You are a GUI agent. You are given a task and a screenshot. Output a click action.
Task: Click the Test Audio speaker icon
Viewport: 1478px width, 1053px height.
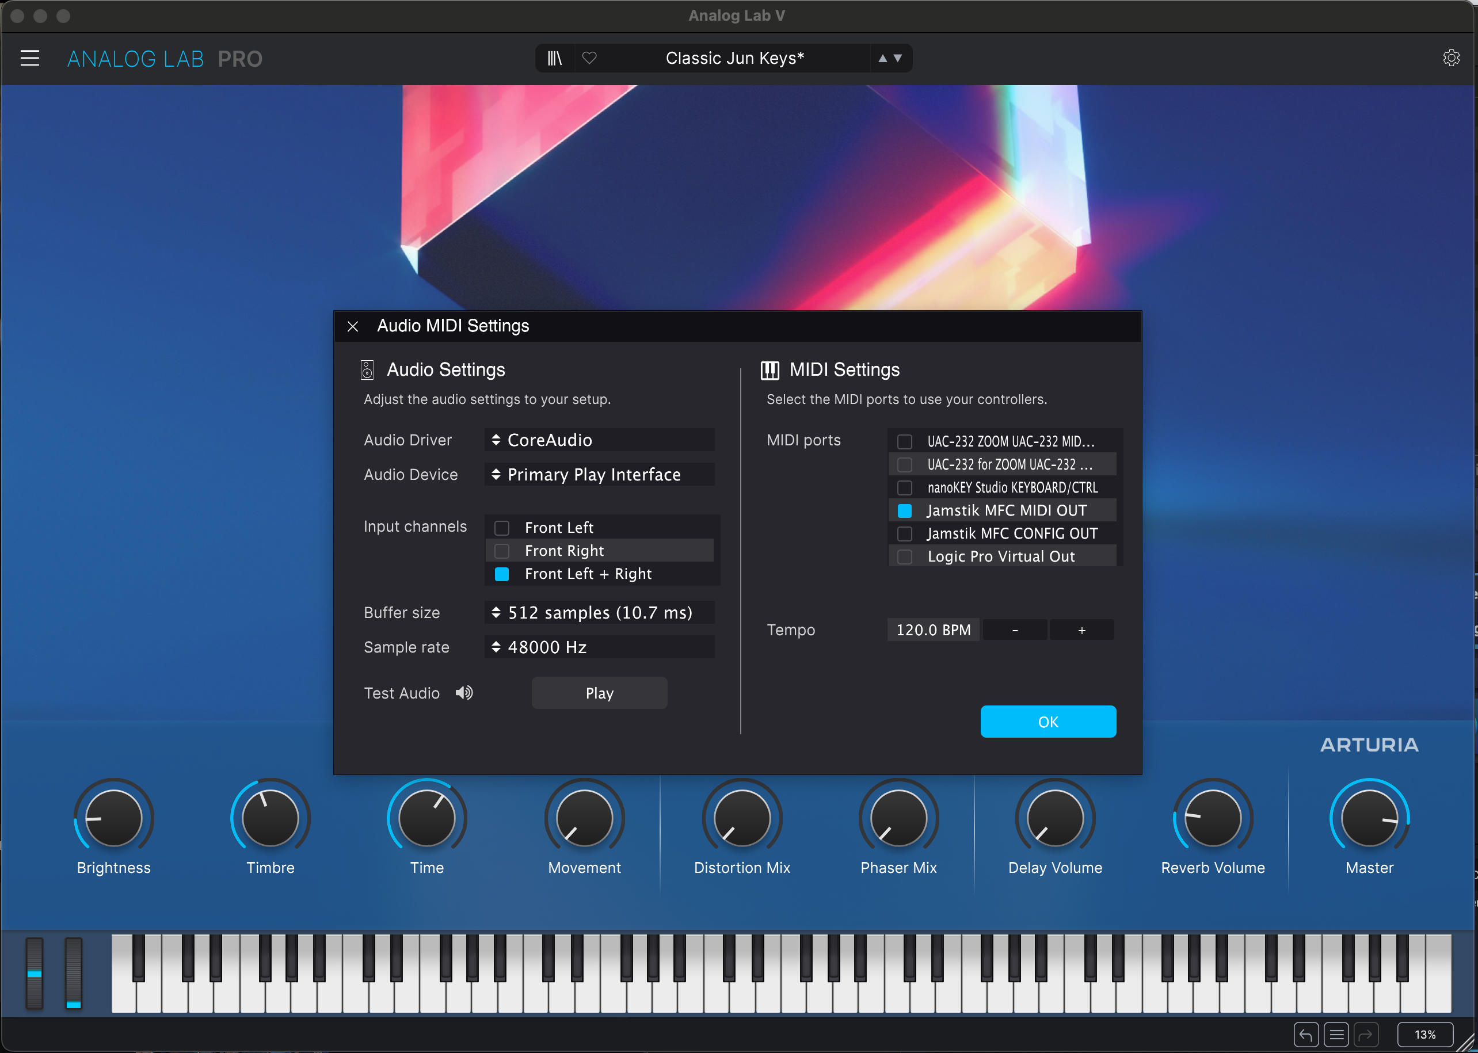[x=464, y=692]
